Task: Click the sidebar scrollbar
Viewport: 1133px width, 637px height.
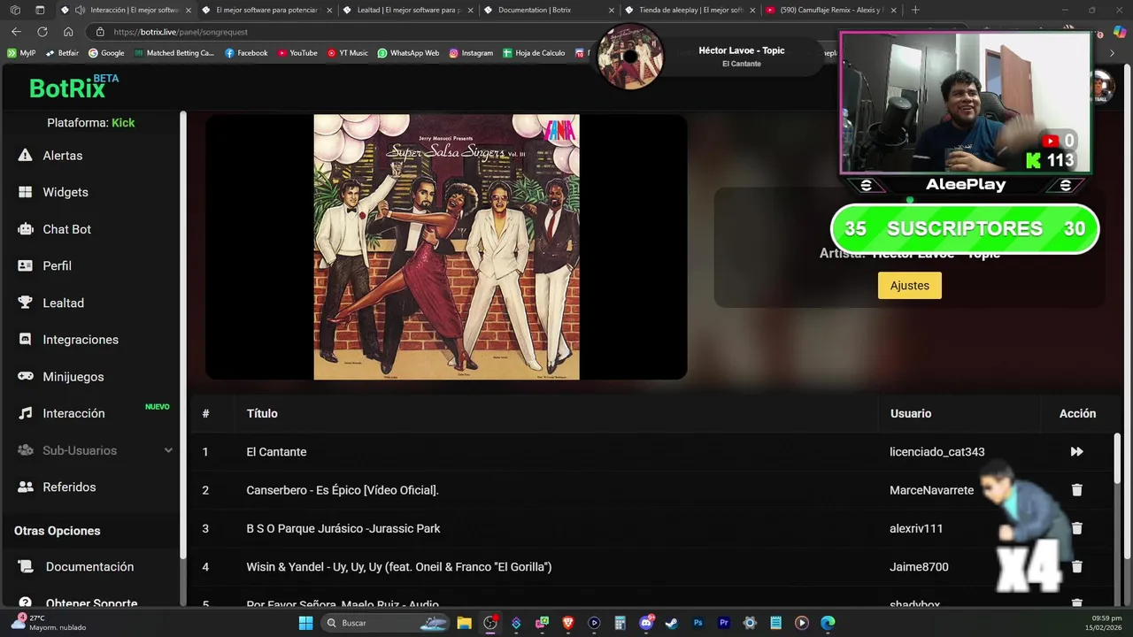Action: 183,334
